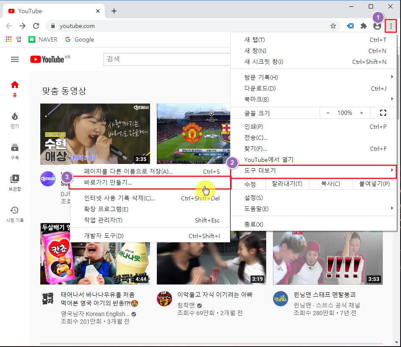Select YouTube에서 열기 menu item
The height and width of the screenshot is (347, 401).
pyautogui.click(x=314, y=160)
